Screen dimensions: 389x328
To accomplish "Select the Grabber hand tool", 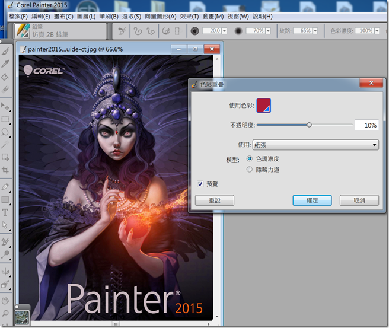I will 5,301.
